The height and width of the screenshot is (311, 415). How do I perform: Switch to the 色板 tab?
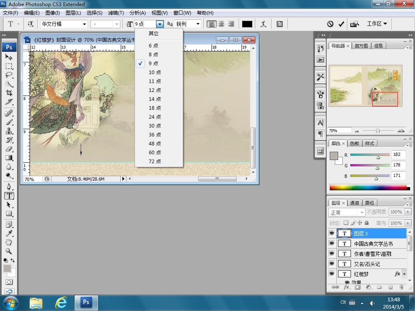point(354,143)
